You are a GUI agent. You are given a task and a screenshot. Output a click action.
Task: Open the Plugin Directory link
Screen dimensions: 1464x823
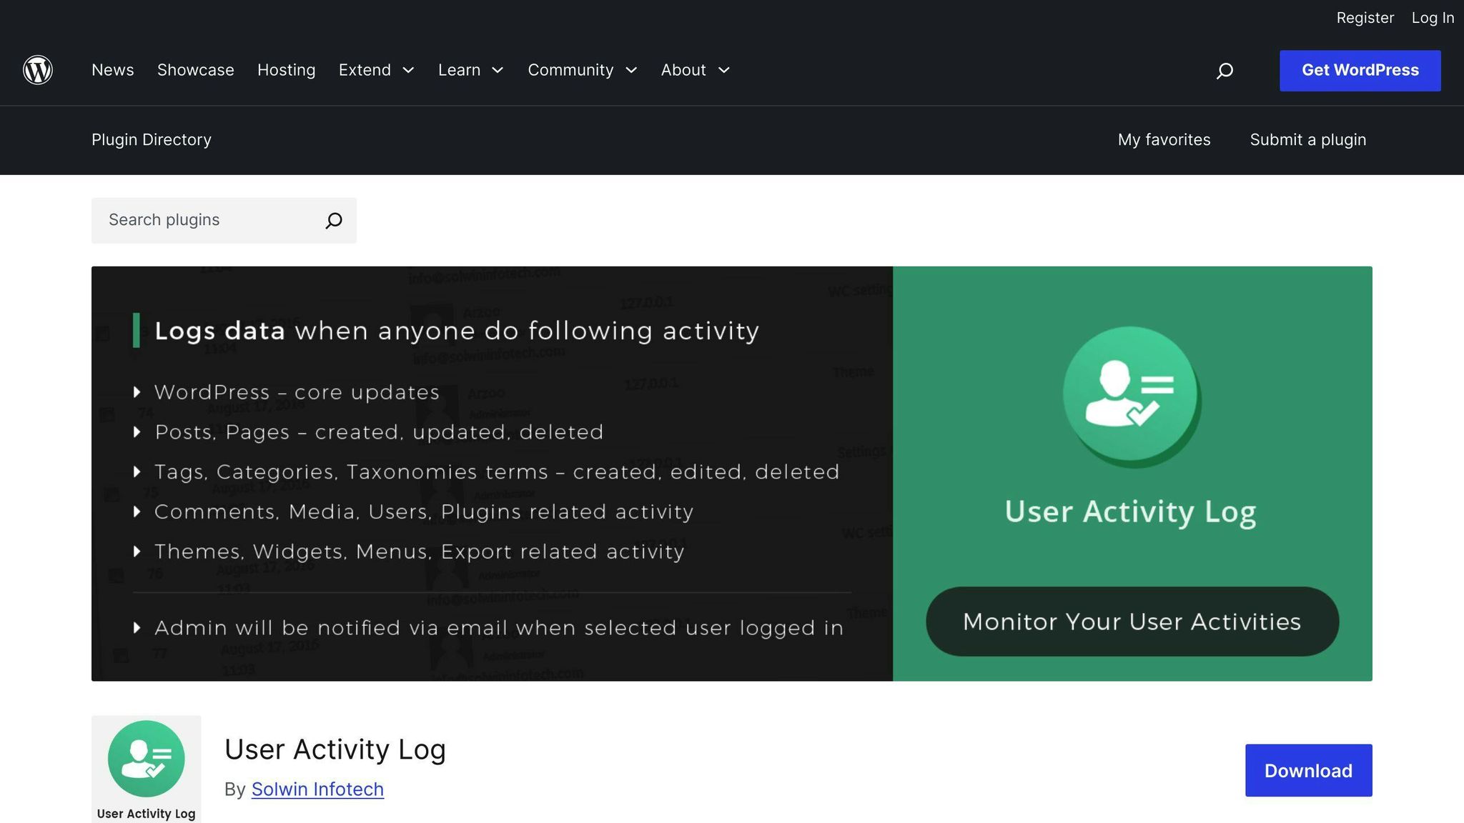point(152,140)
